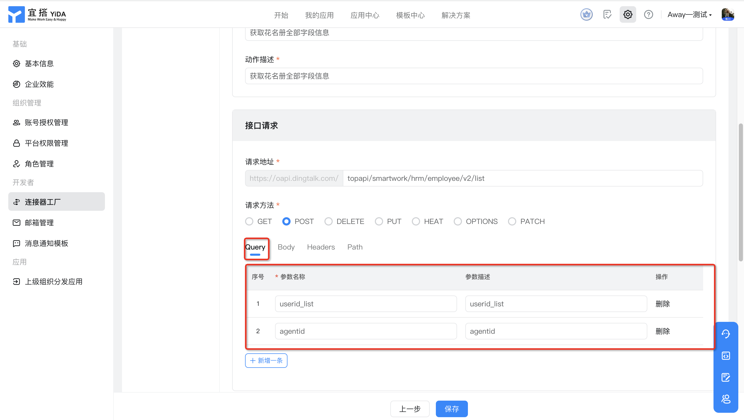The width and height of the screenshot is (744, 420).
Task: Click the request URL path input field
Action: pos(523,178)
